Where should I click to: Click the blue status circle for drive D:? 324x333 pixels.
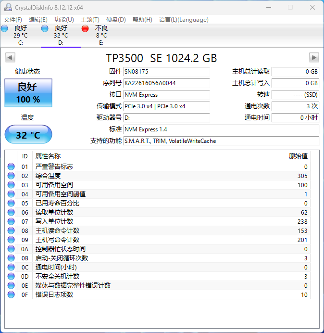[45, 28]
